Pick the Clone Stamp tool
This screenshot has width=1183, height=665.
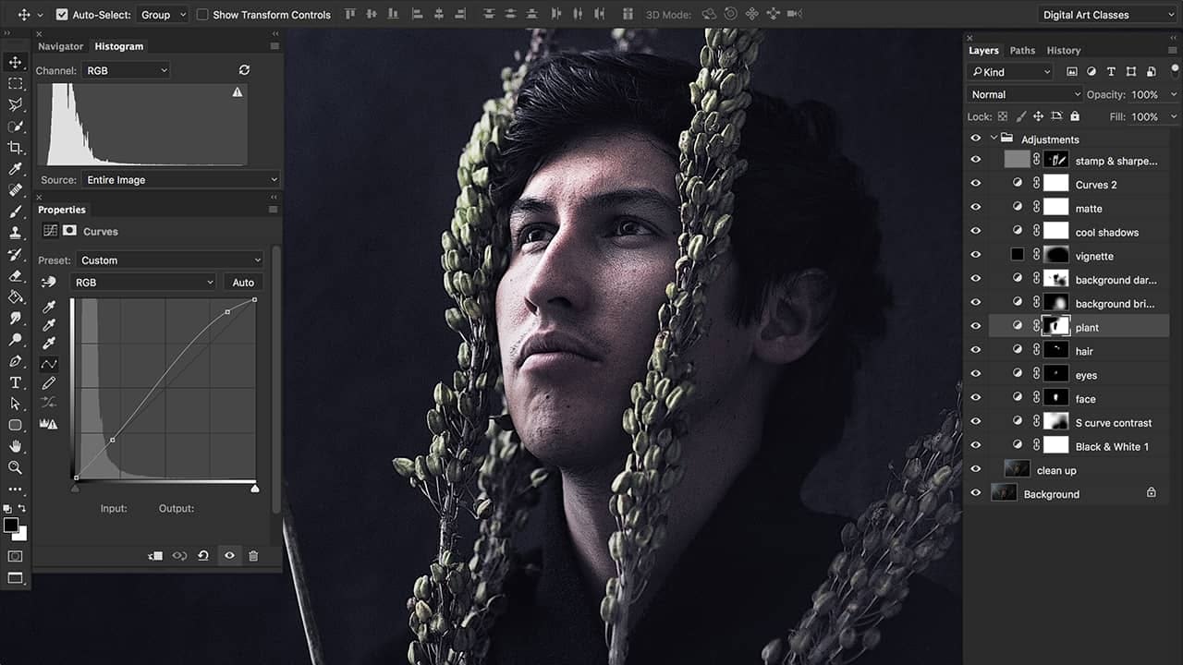pyautogui.click(x=14, y=234)
